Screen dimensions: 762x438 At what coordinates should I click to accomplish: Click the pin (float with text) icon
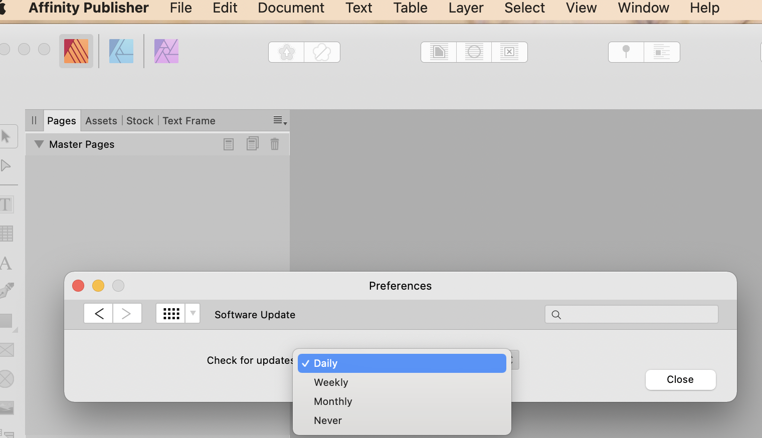pos(626,52)
